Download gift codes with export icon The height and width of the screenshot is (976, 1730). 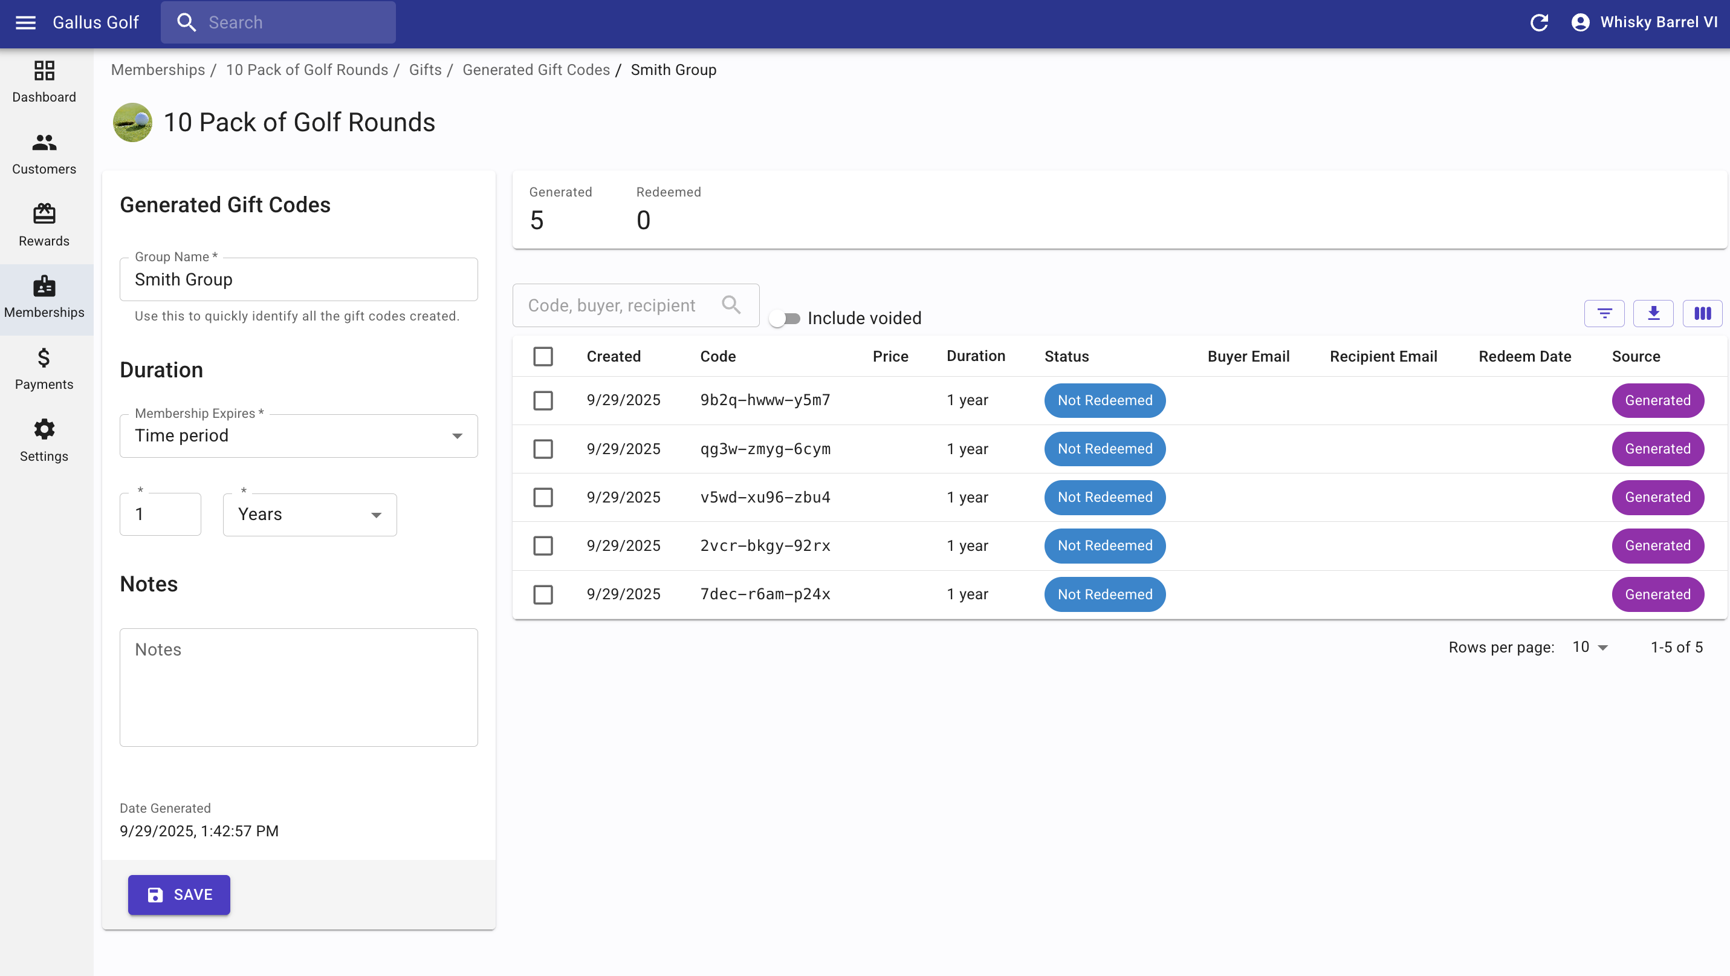[x=1653, y=313]
